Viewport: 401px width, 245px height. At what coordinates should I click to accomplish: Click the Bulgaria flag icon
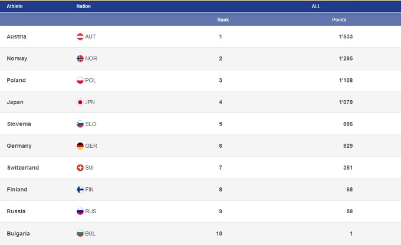[80, 233]
